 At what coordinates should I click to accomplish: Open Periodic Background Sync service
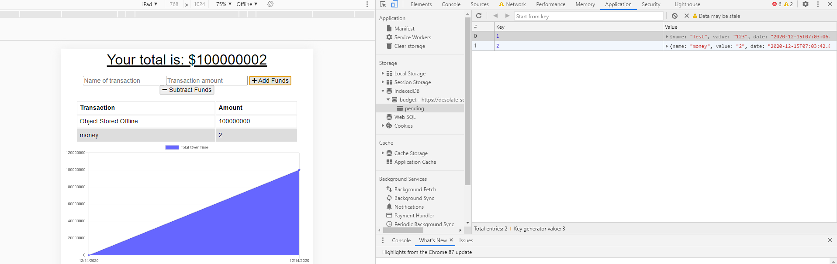424,224
